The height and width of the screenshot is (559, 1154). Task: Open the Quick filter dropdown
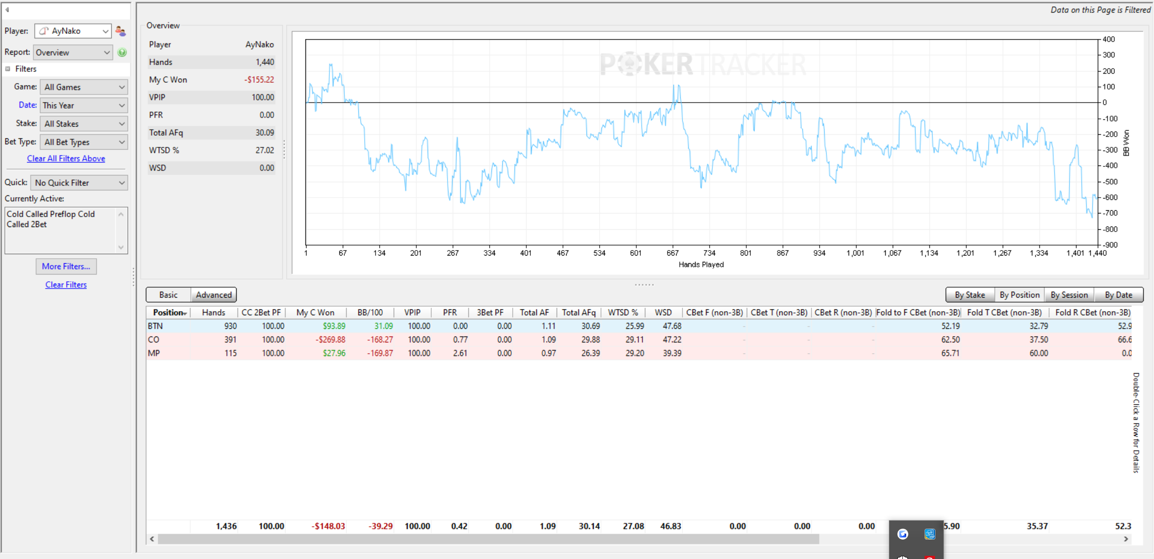79,183
